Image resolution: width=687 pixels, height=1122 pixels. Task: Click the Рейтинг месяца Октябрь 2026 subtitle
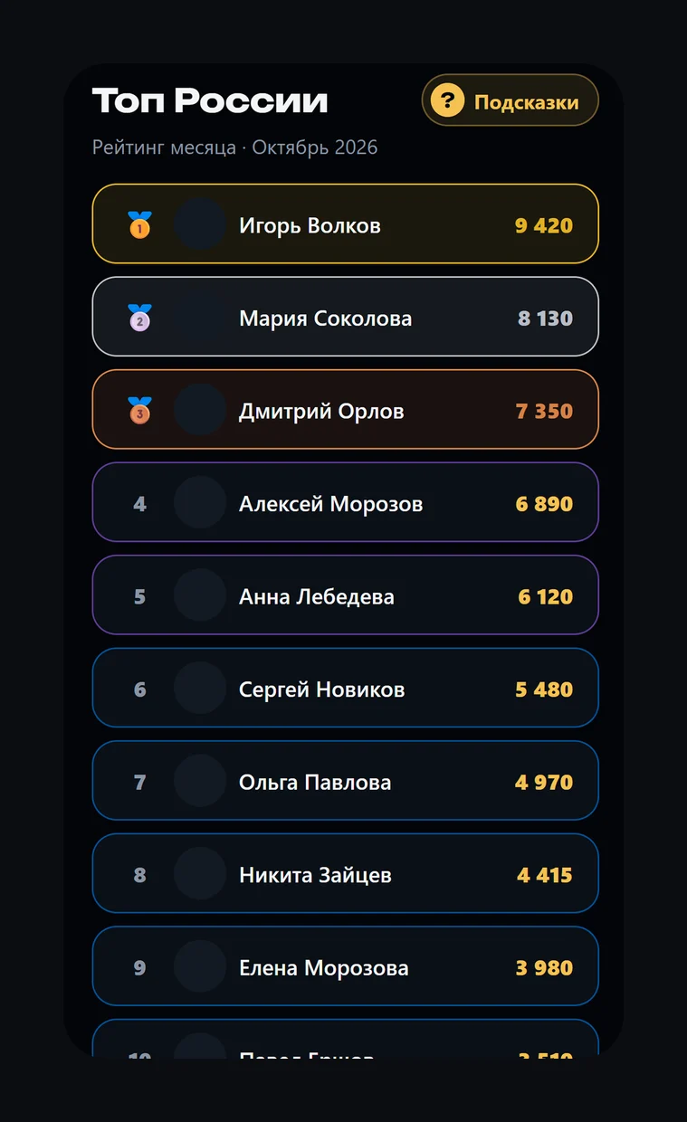[x=235, y=147]
